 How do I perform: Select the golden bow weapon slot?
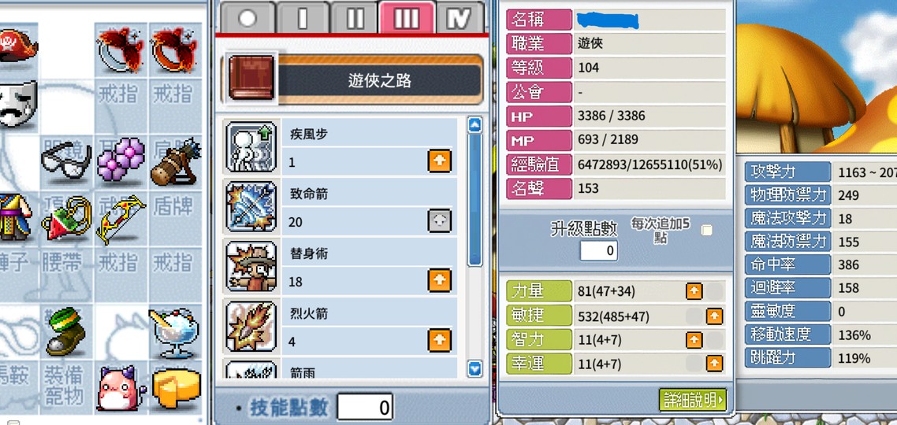(120, 218)
